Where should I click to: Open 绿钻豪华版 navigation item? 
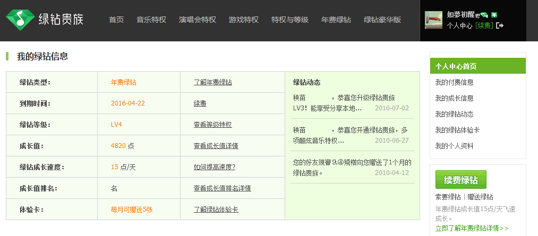click(x=382, y=20)
